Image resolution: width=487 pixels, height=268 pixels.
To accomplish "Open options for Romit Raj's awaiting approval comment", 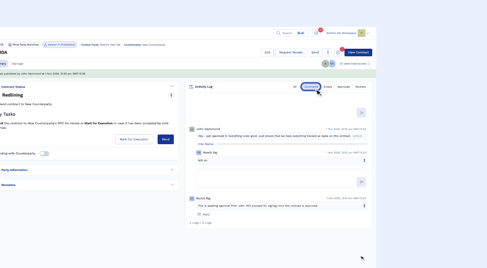I will 364,206.
